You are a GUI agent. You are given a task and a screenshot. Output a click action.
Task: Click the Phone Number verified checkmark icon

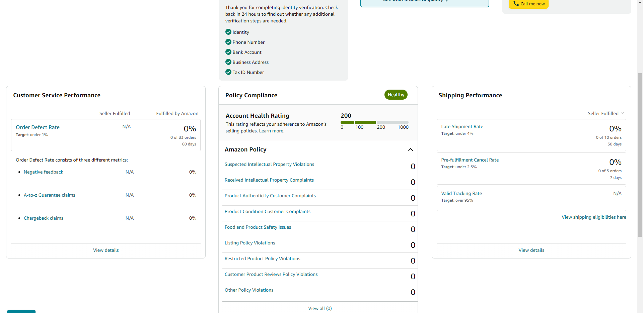click(228, 42)
